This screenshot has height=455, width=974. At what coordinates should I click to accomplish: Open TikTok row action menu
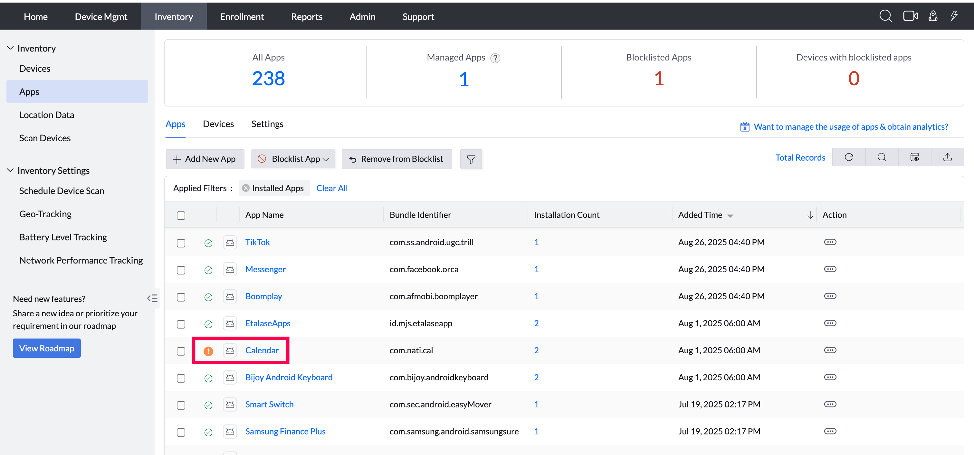tap(830, 242)
